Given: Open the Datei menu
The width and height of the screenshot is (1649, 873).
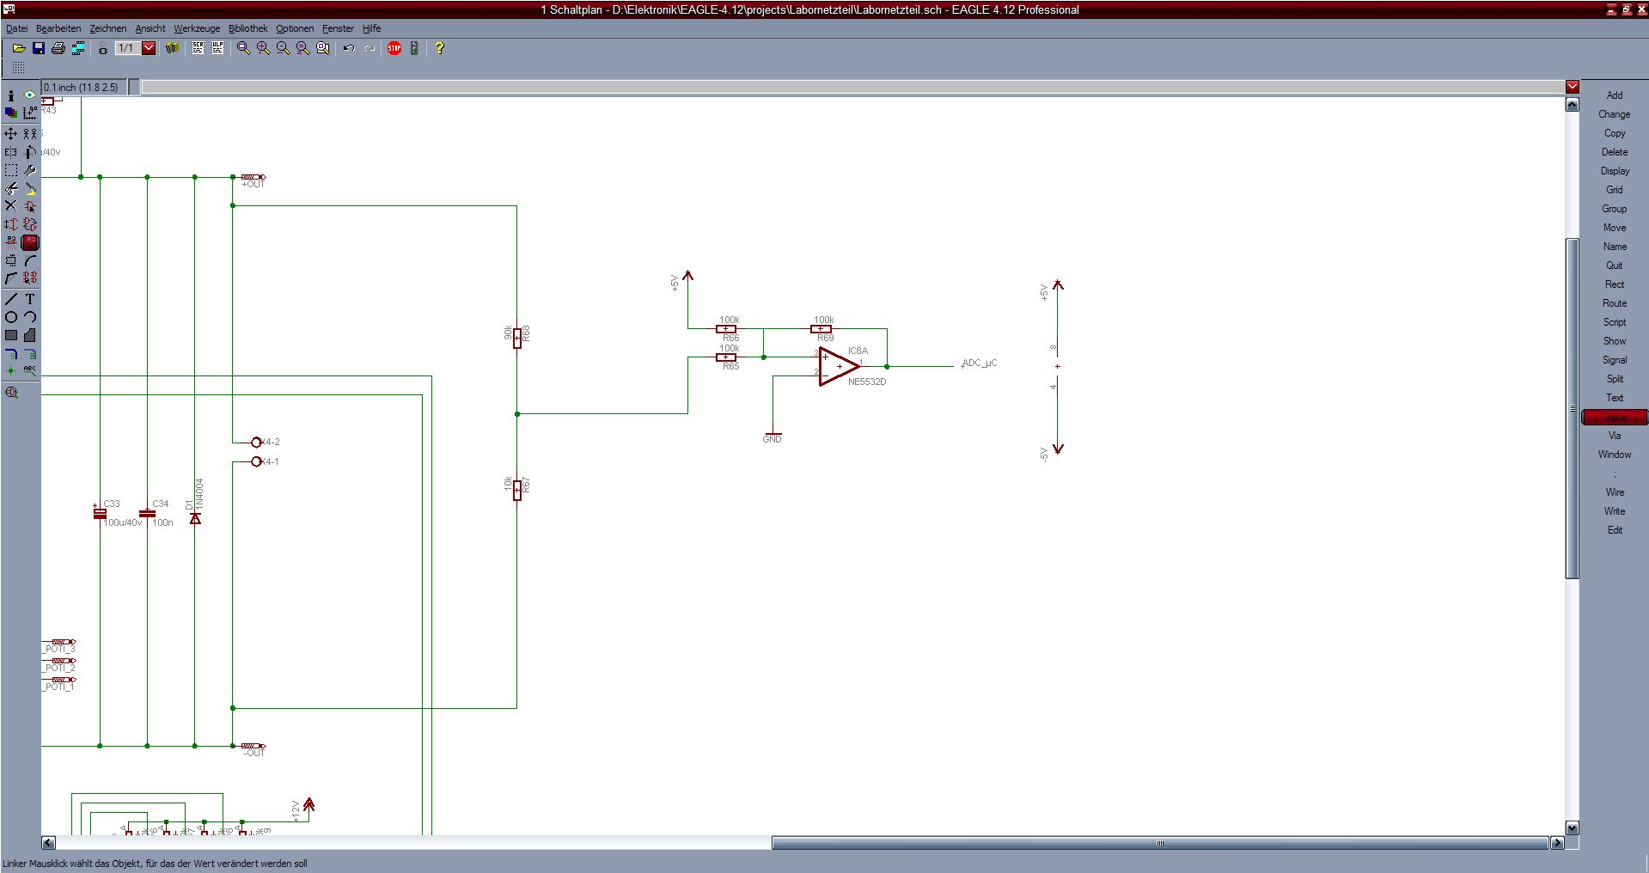Looking at the screenshot, I should pyautogui.click(x=16, y=28).
